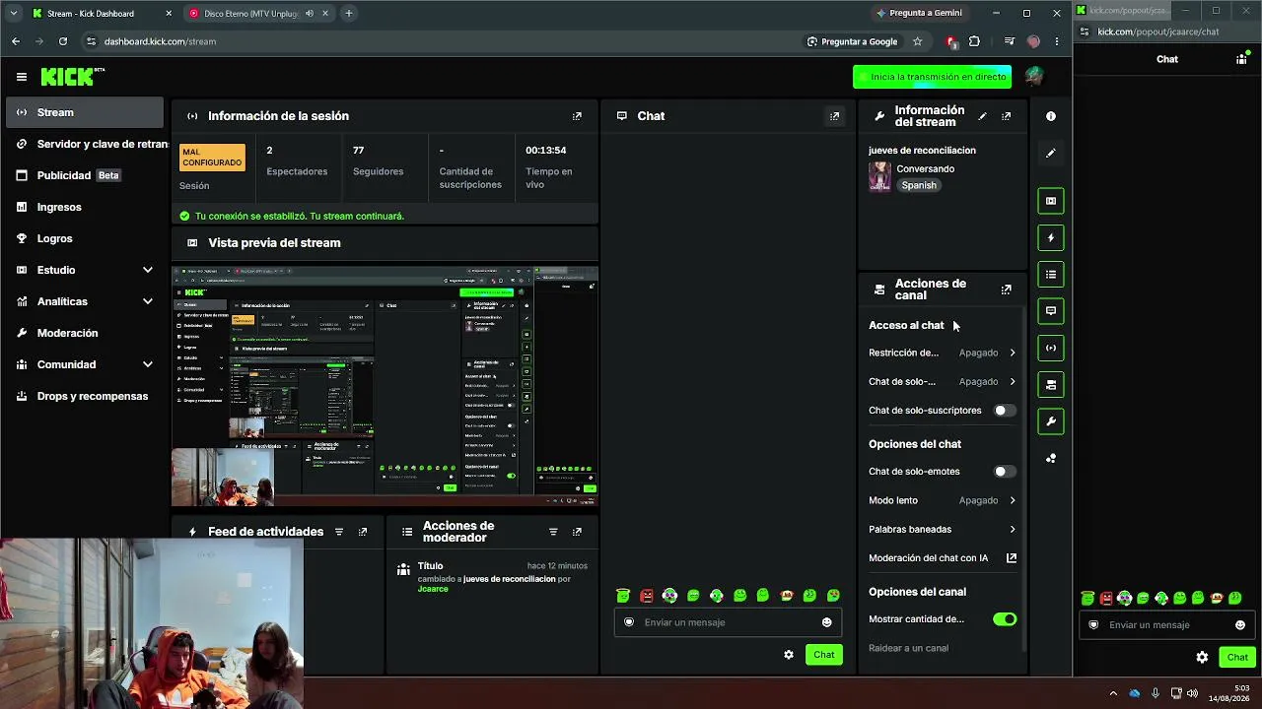This screenshot has height=709, width=1262.
Task: Open the user avatar menu in dashboard header
Action: (x=1033, y=77)
